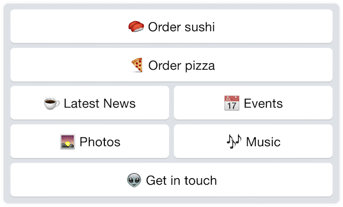Click the musical notes emoji icon

pos(234,141)
